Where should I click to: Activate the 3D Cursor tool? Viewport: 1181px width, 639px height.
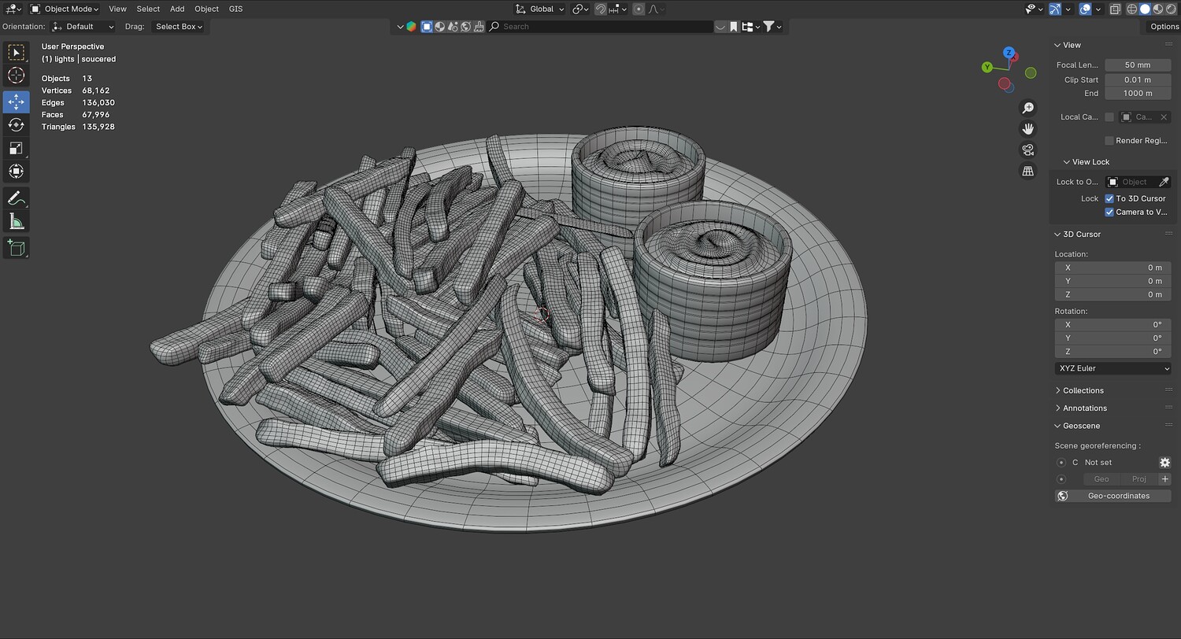[16, 76]
